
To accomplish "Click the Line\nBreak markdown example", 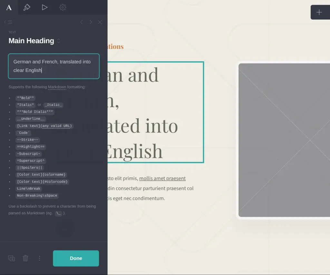I will click(x=29, y=189).
